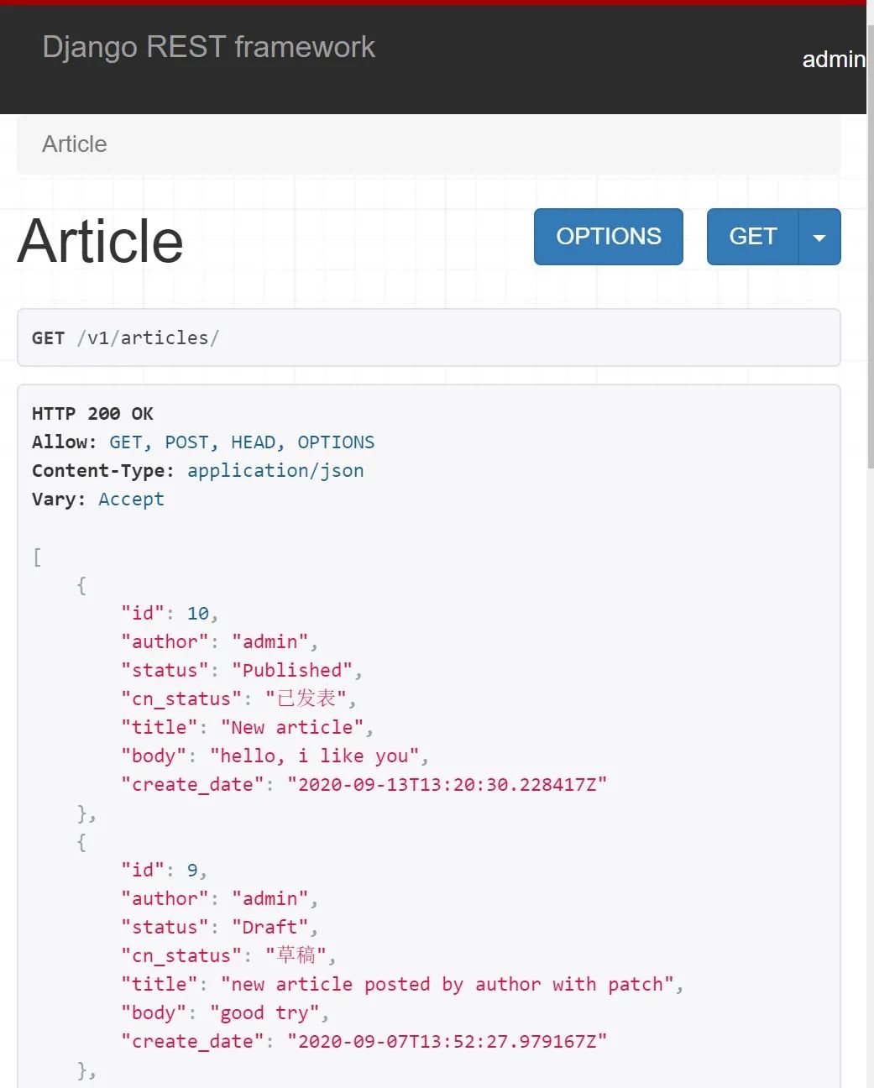Click the GET button to reload articles
874x1088 pixels.
click(x=752, y=237)
